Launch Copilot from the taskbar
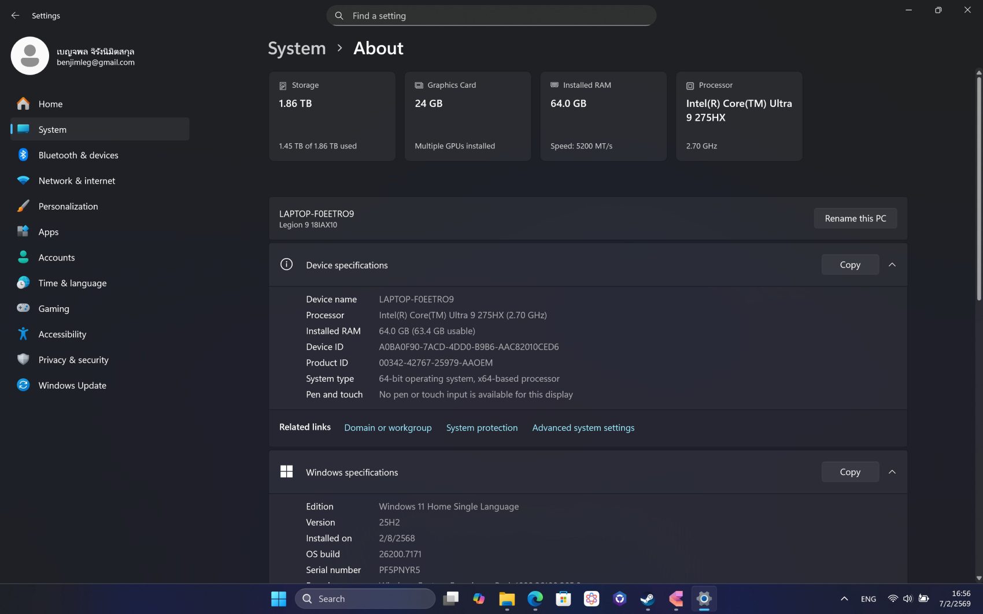 pyautogui.click(x=479, y=599)
